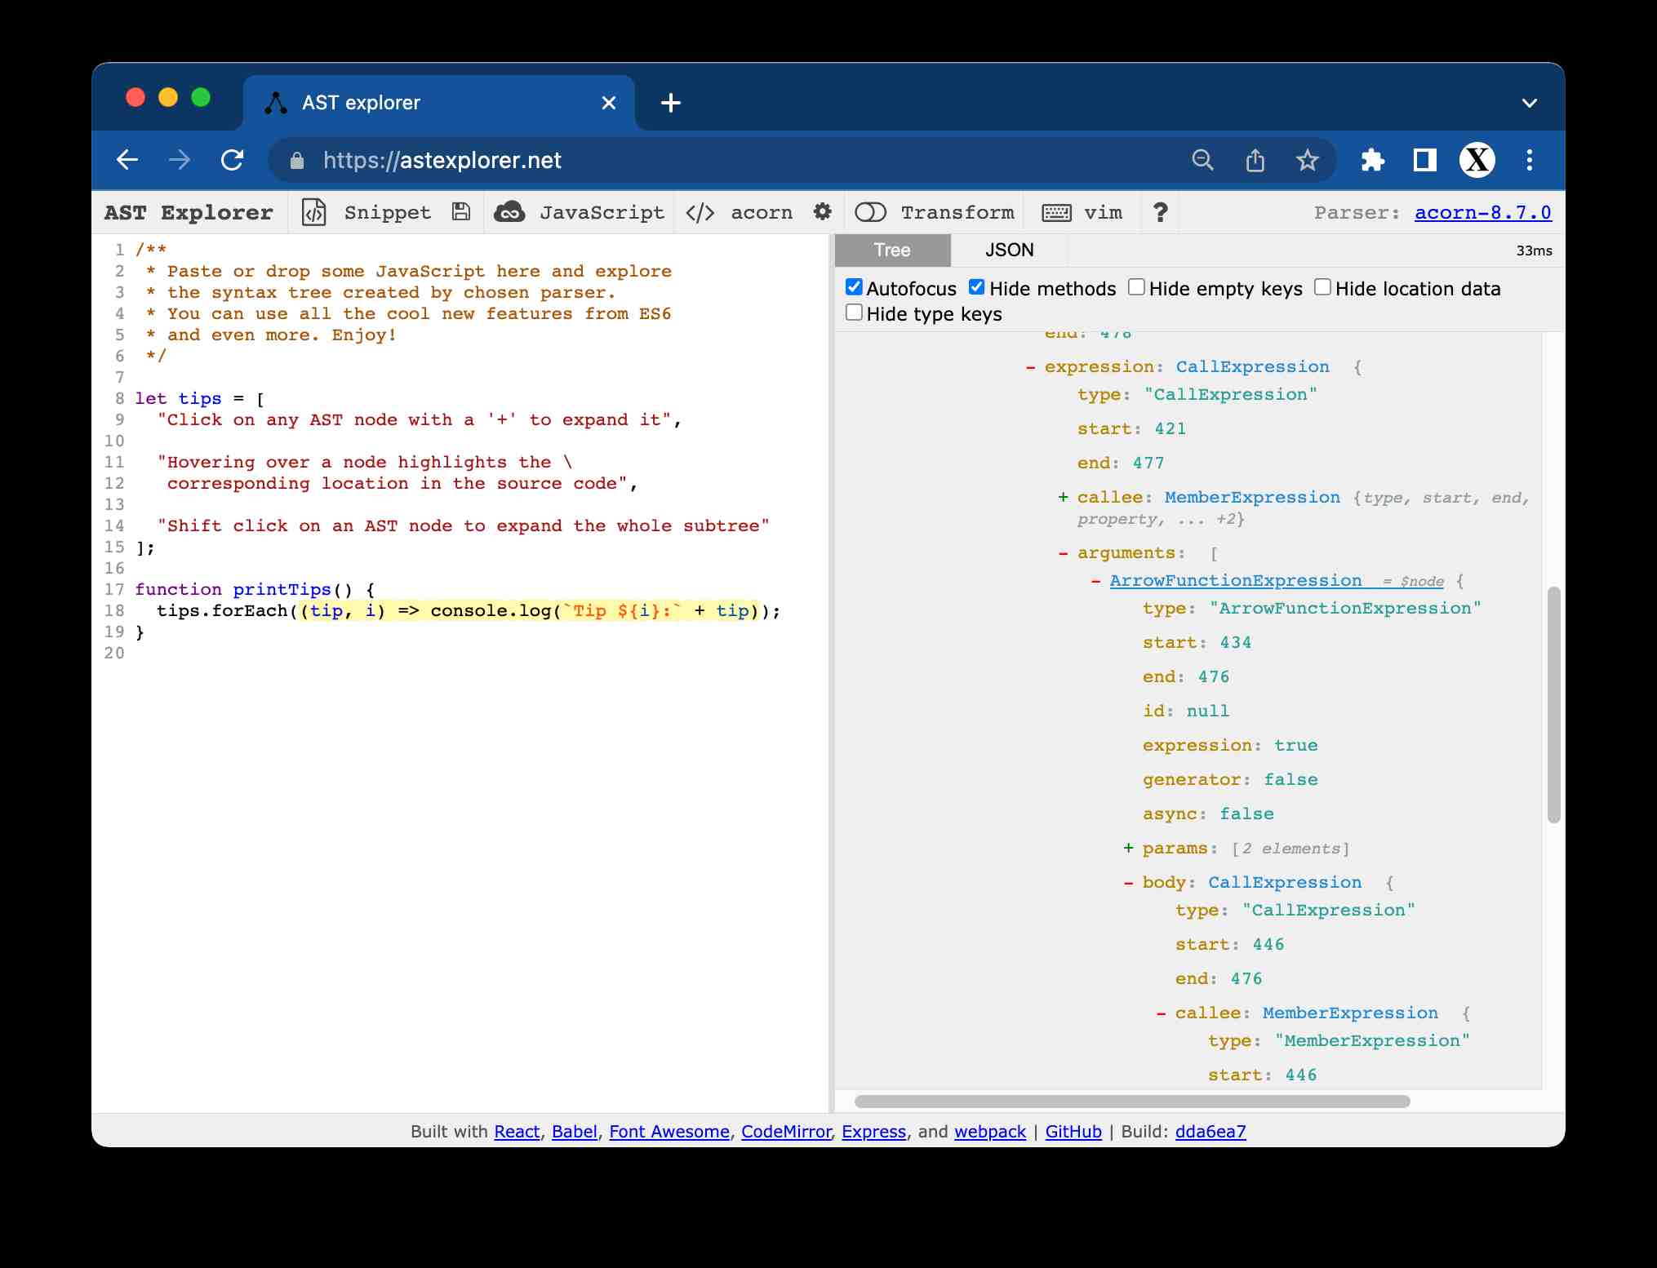
Task: Click the help question mark icon
Action: click(x=1160, y=212)
